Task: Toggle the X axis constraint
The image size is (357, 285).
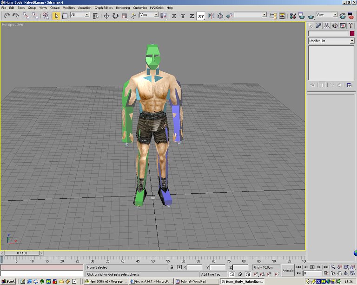Action: (174, 16)
